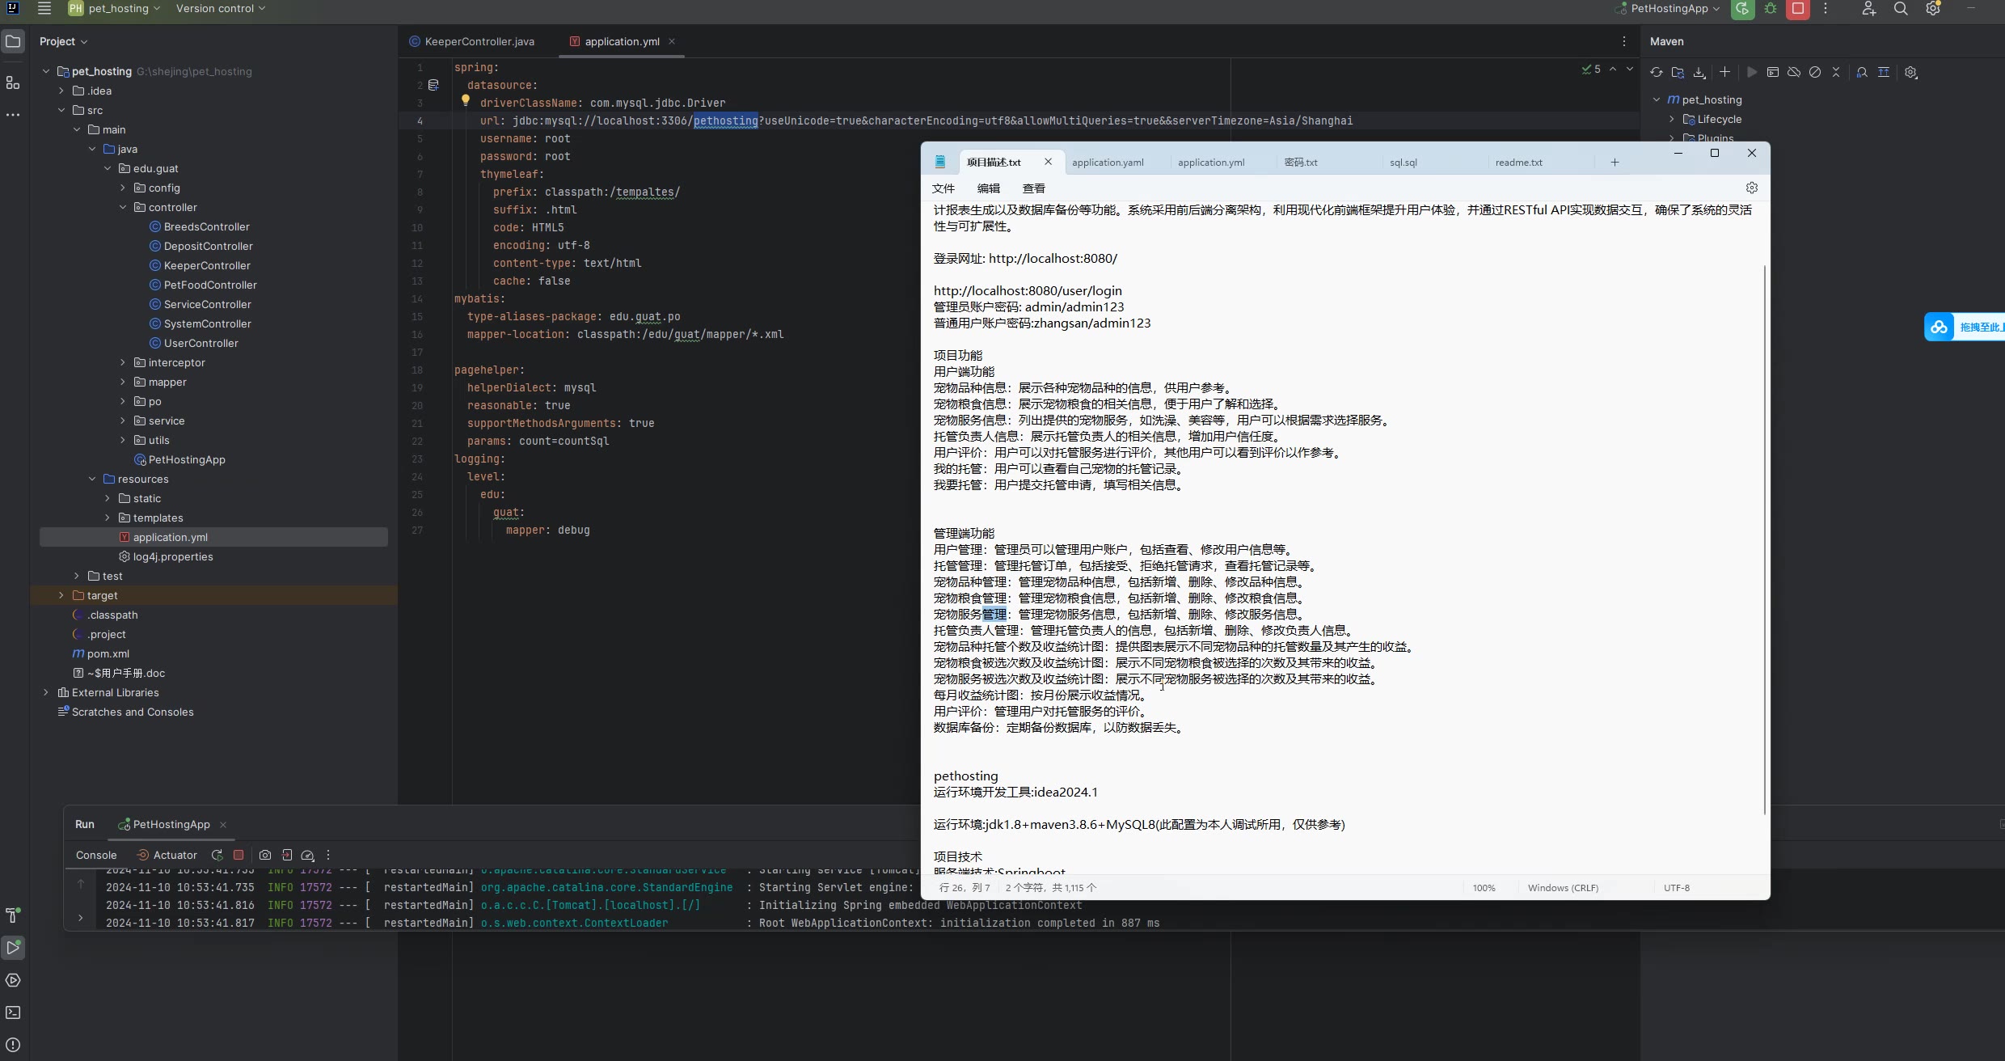This screenshot has width=2005, height=1061.
Task: Click thread dump camera icon
Action: [264, 855]
